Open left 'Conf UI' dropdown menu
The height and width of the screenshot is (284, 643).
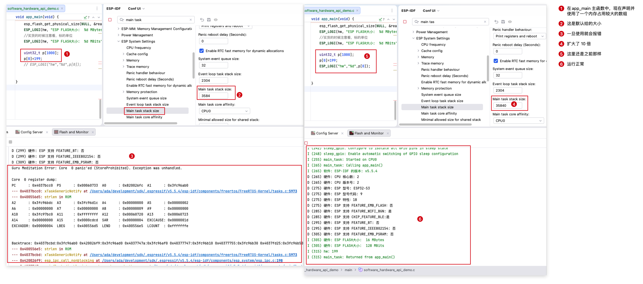[x=136, y=8]
